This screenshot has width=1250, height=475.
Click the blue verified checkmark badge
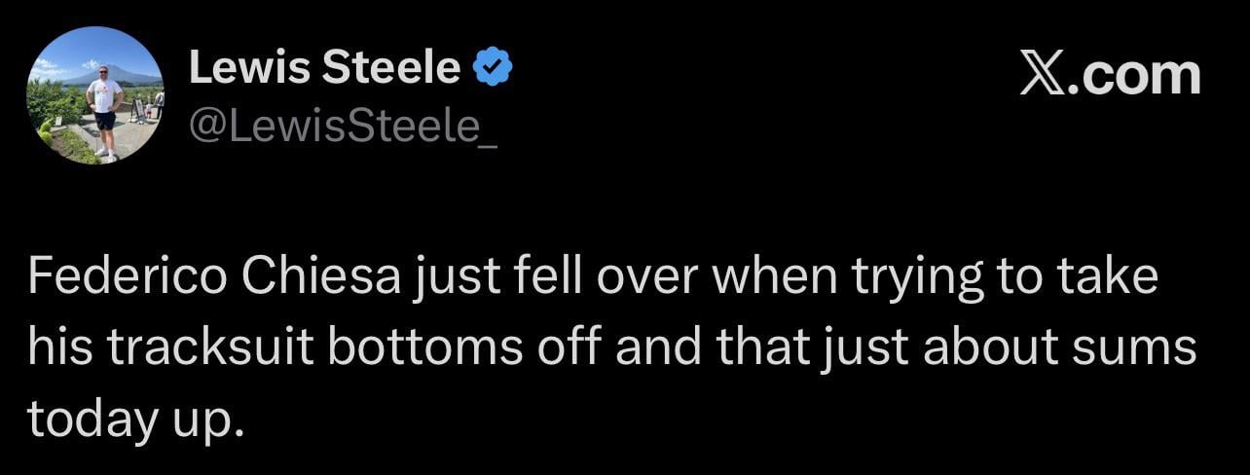494,68
